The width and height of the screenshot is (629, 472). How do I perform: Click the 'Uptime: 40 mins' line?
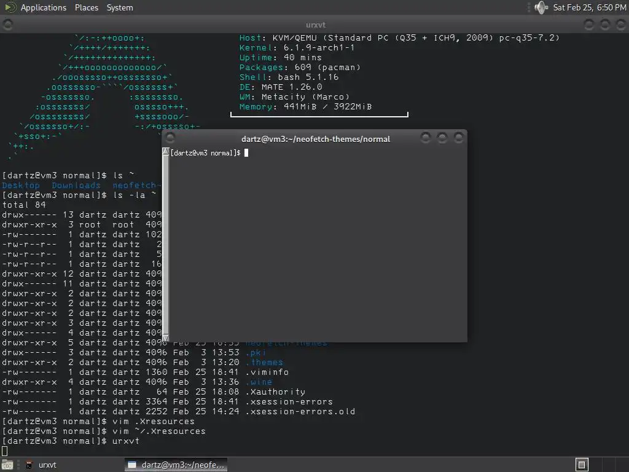(280, 57)
